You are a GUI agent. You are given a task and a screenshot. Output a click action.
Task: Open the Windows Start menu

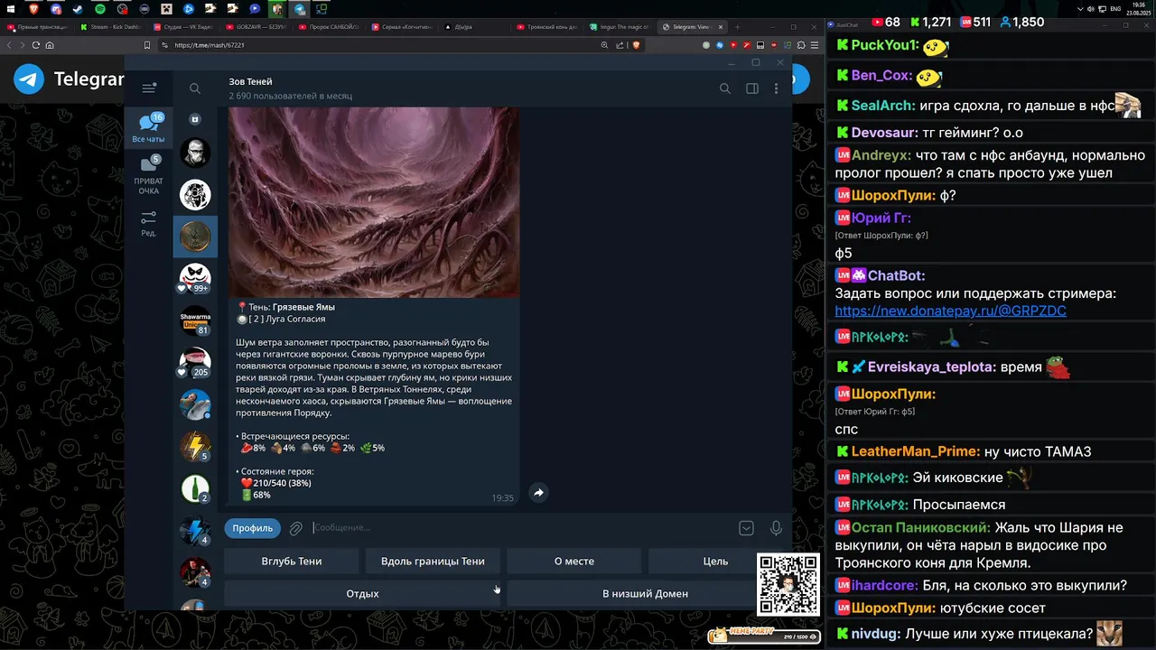click(x=12, y=9)
